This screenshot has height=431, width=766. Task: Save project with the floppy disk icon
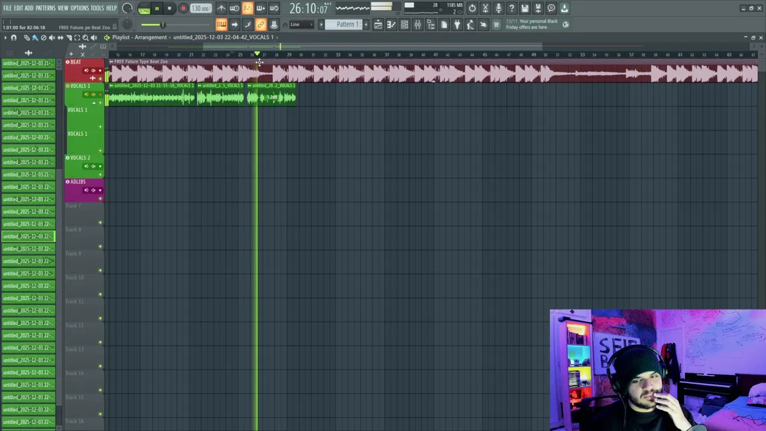click(x=525, y=8)
